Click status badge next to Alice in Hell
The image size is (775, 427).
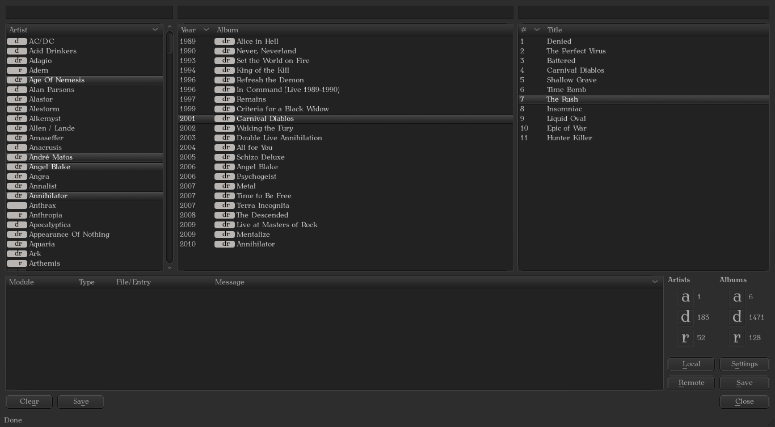[225, 41]
